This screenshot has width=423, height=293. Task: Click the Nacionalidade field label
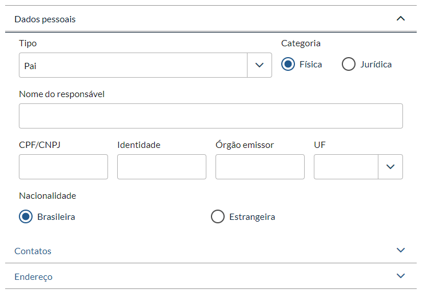pos(47,196)
